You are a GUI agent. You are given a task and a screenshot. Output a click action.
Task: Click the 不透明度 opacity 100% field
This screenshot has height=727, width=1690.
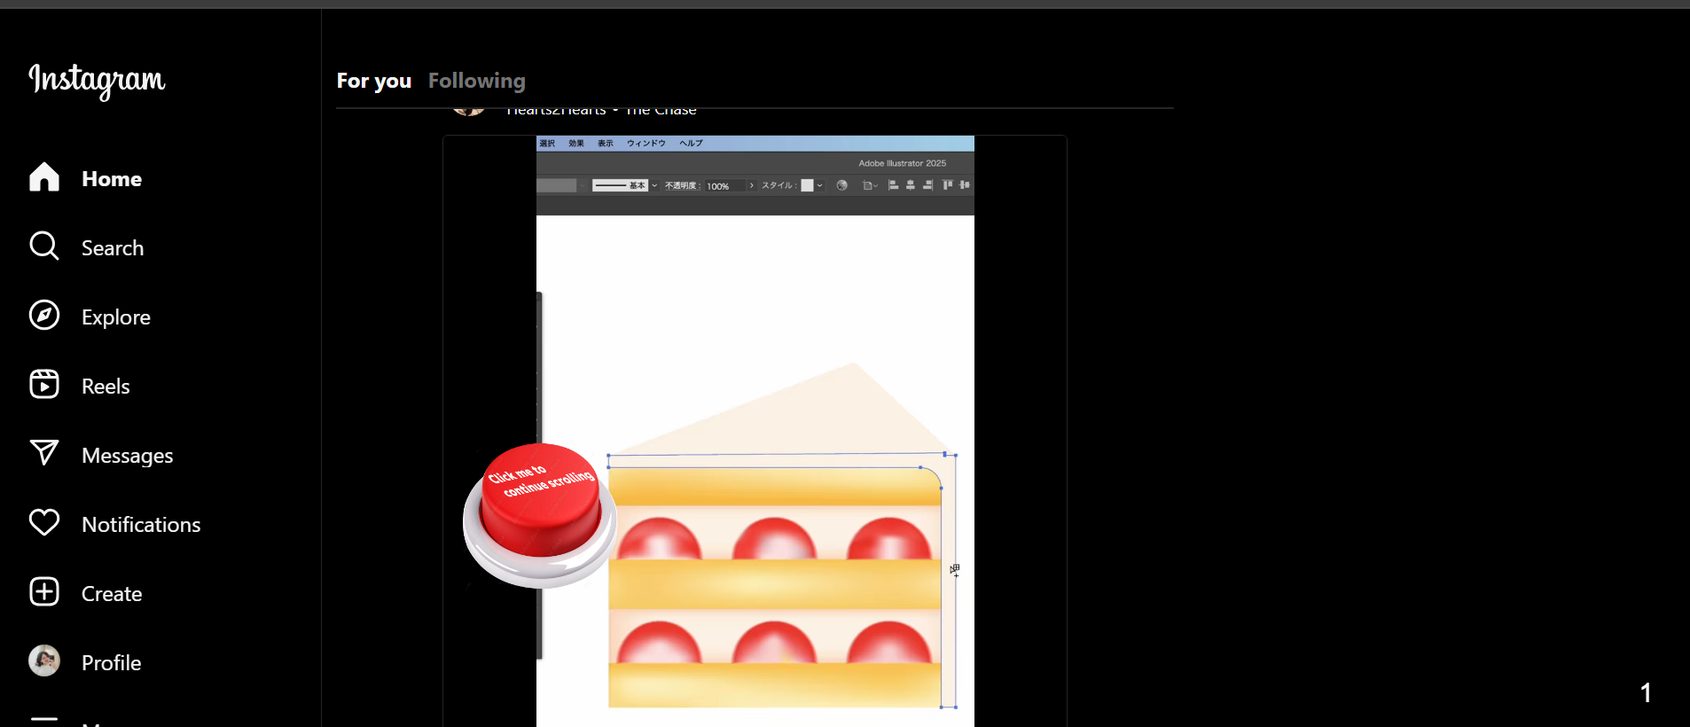(723, 186)
